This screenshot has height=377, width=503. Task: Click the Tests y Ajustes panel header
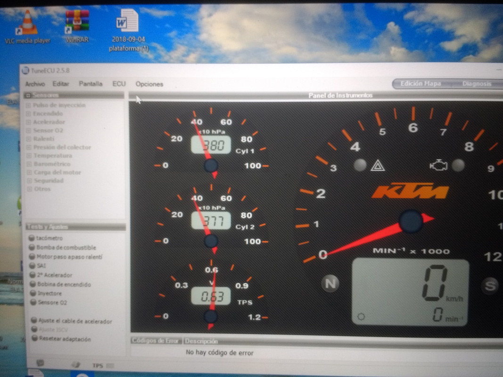point(75,227)
